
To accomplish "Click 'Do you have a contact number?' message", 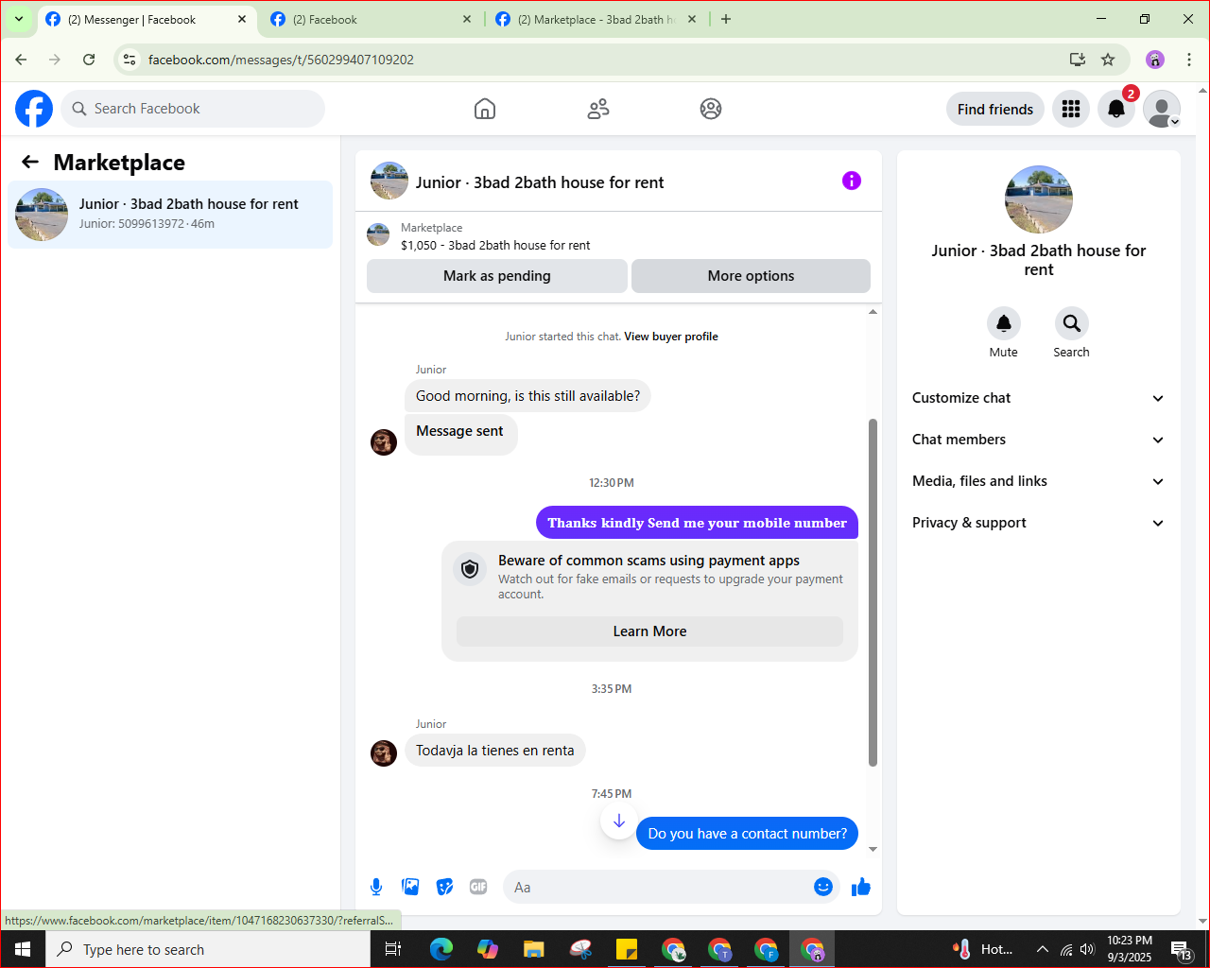I will coord(748,834).
